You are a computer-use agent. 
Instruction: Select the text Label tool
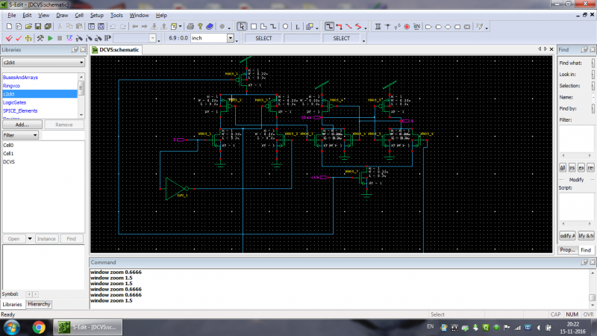click(297, 27)
